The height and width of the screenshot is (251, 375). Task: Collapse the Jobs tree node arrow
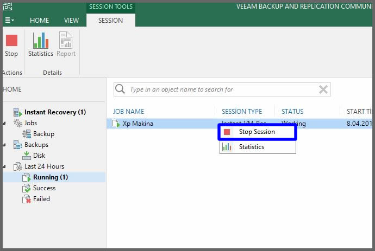4,124
